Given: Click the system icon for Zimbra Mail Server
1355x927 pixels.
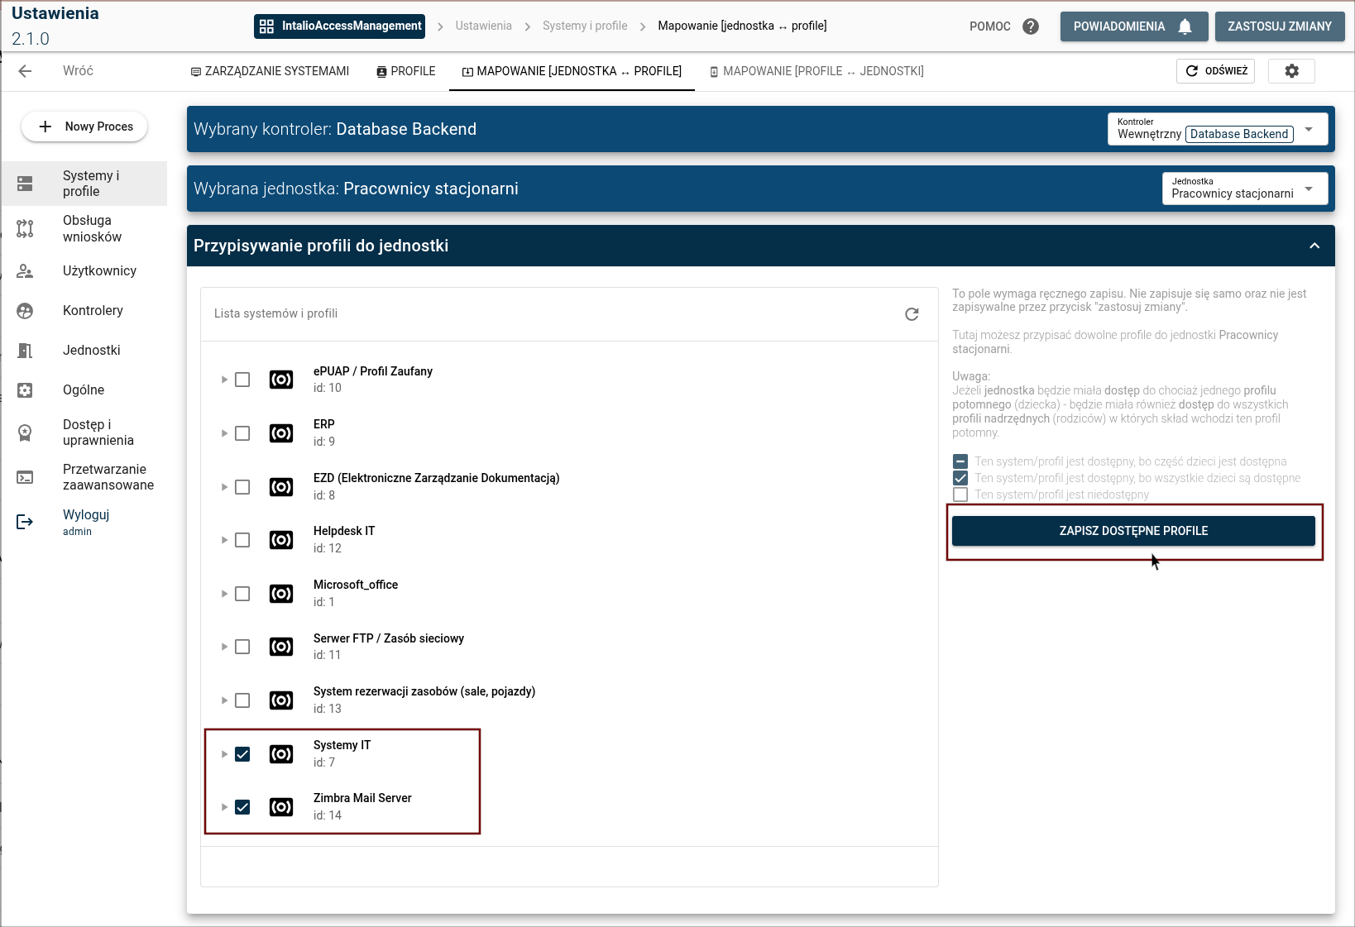Looking at the screenshot, I should pos(281,807).
